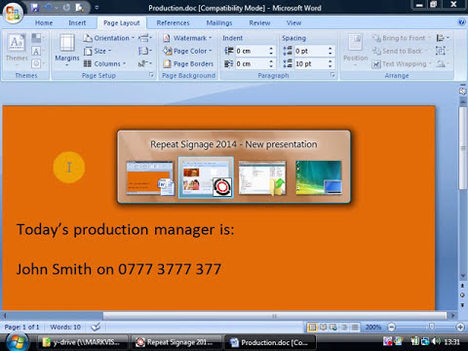Edit Spacing Before value field
This screenshot has height=351, width=468.
point(310,51)
